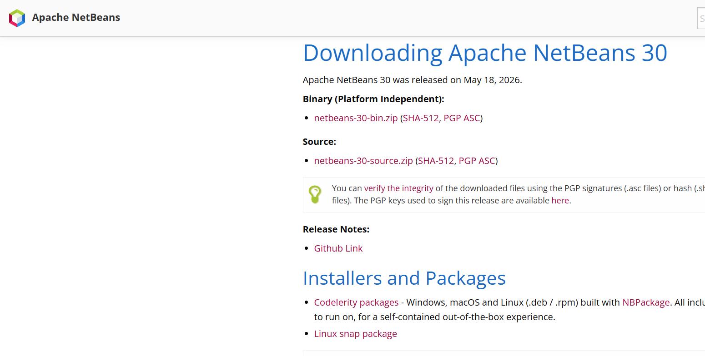Visit the Codelerity packages link

coord(356,302)
